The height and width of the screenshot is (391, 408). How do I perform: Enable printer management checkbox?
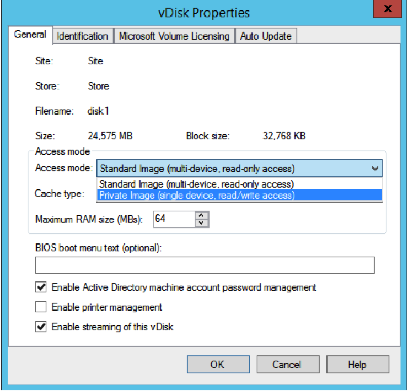coord(41,307)
